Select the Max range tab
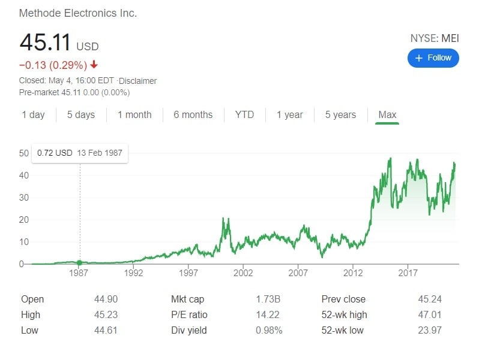Screen dimensions: 479x351 (x=387, y=115)
